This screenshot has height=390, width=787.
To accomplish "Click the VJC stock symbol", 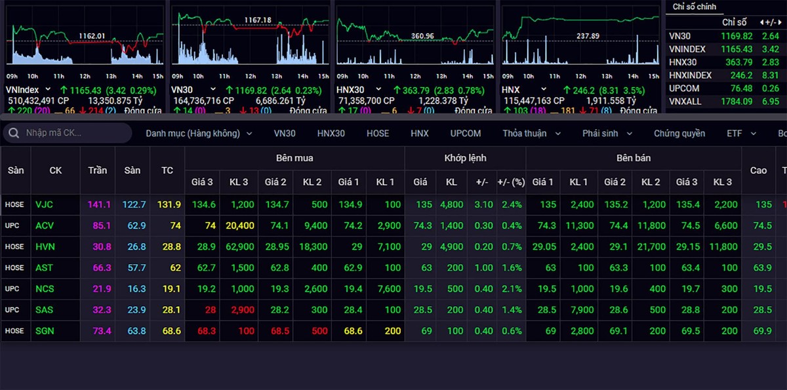I will click(x=45, y=205).
